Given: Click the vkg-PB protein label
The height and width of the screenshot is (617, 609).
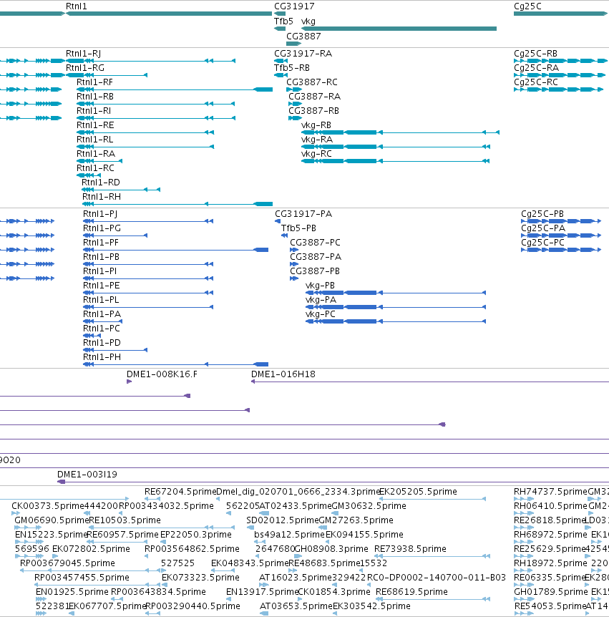Looking at the screenshot, I should point(320,286).
